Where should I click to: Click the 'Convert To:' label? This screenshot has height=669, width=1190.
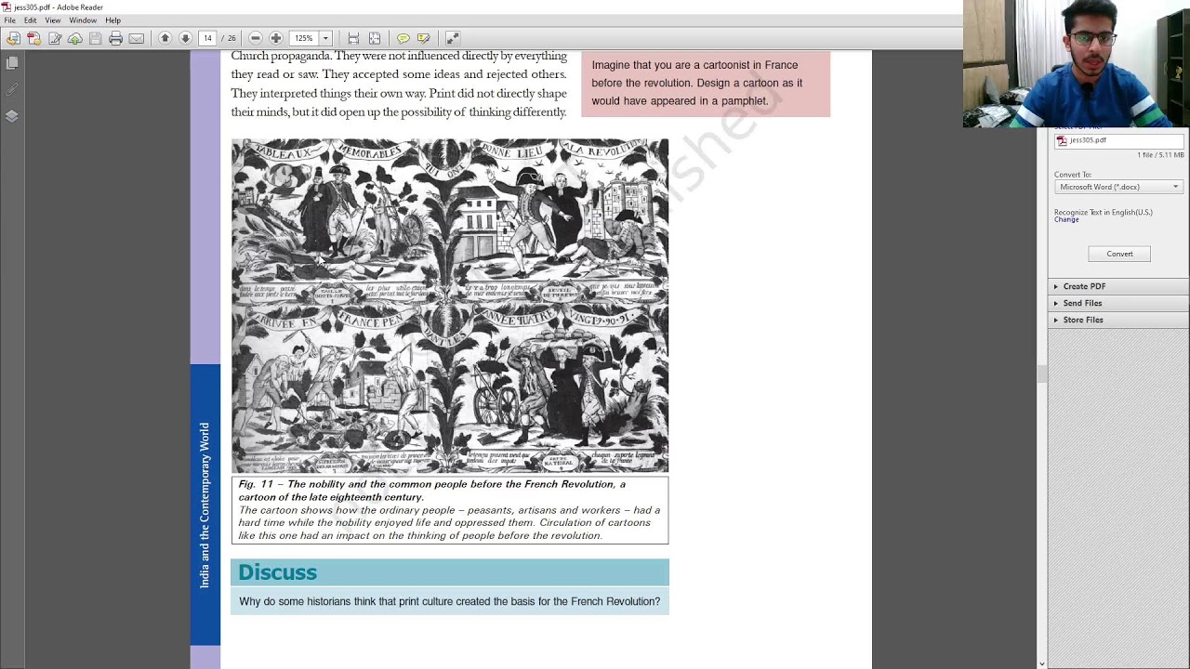pyautogui.click(x=1073, y=175)
